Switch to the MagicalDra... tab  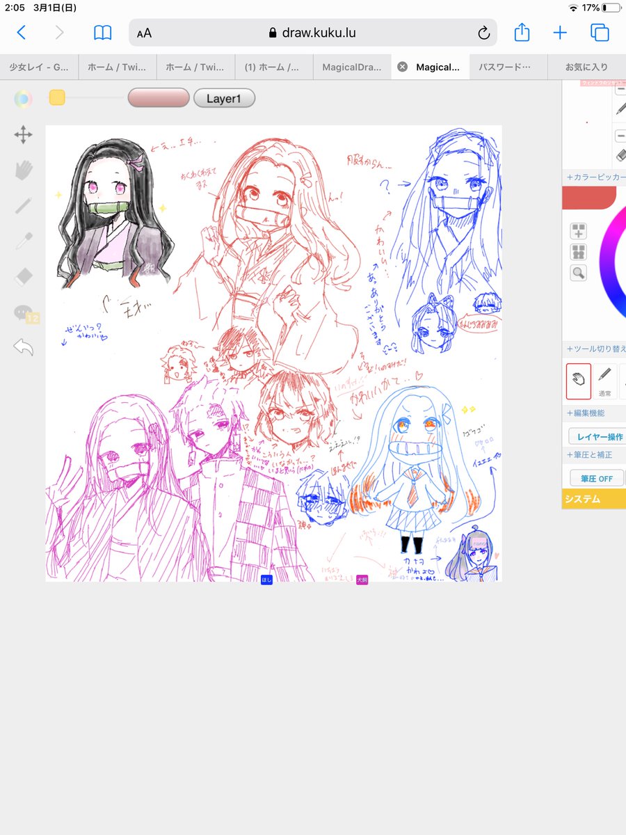pyautogui.click(x=351, y=67)
